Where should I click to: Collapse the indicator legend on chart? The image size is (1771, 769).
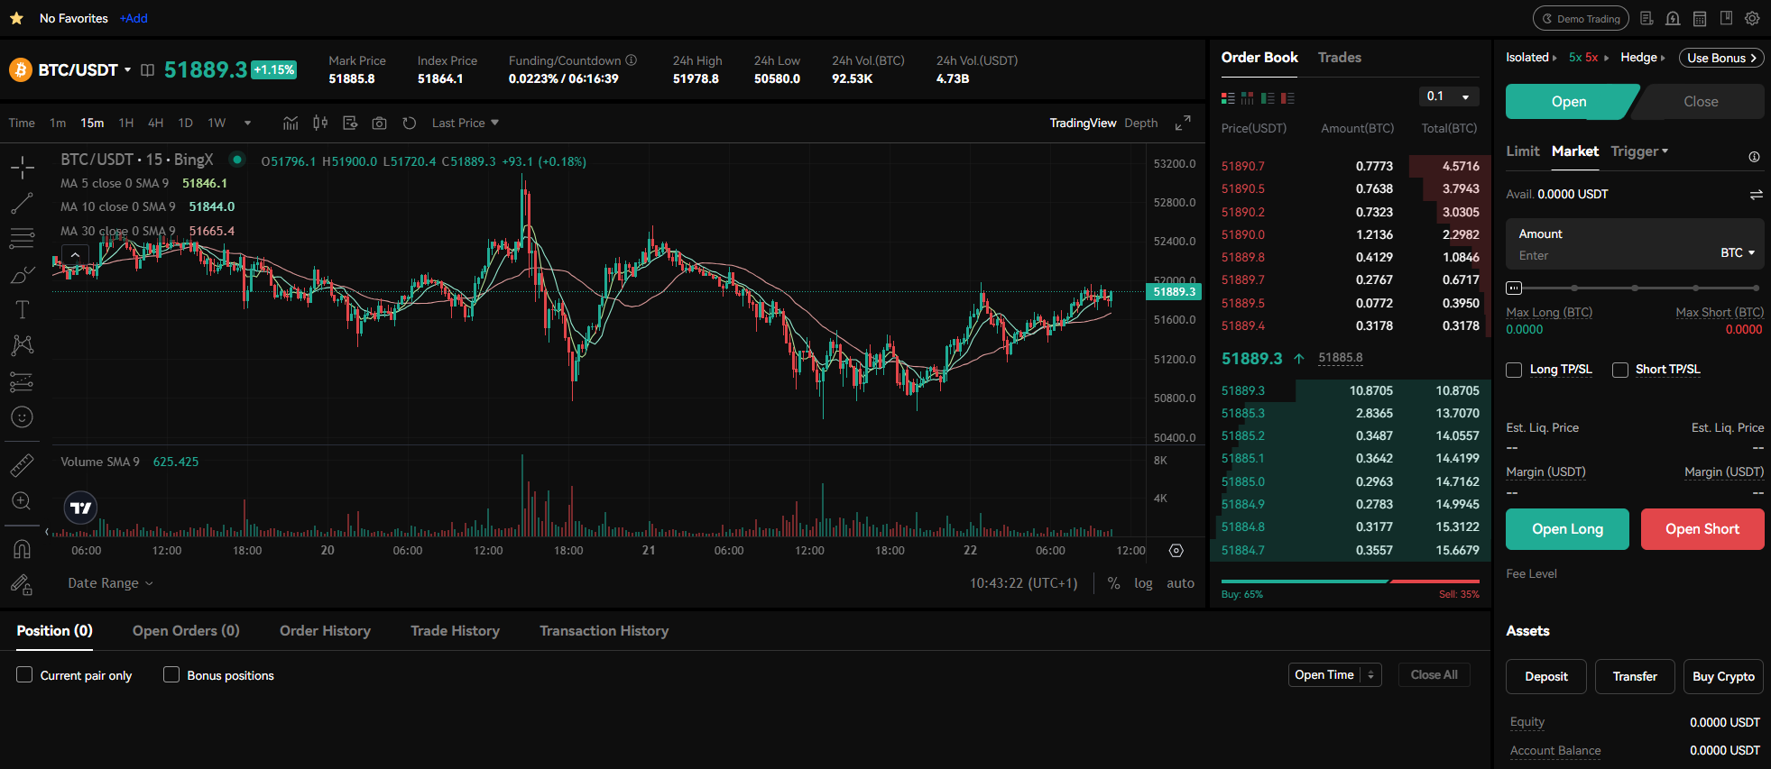(75, 255)
